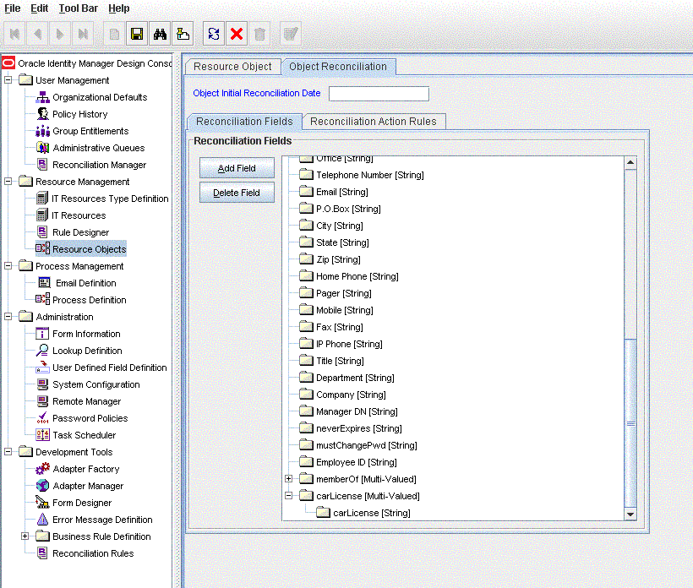Click the Adapter Factory icon in tree
Image resolution: width=693 pixels, height=588 pixels.
(43, 469)
